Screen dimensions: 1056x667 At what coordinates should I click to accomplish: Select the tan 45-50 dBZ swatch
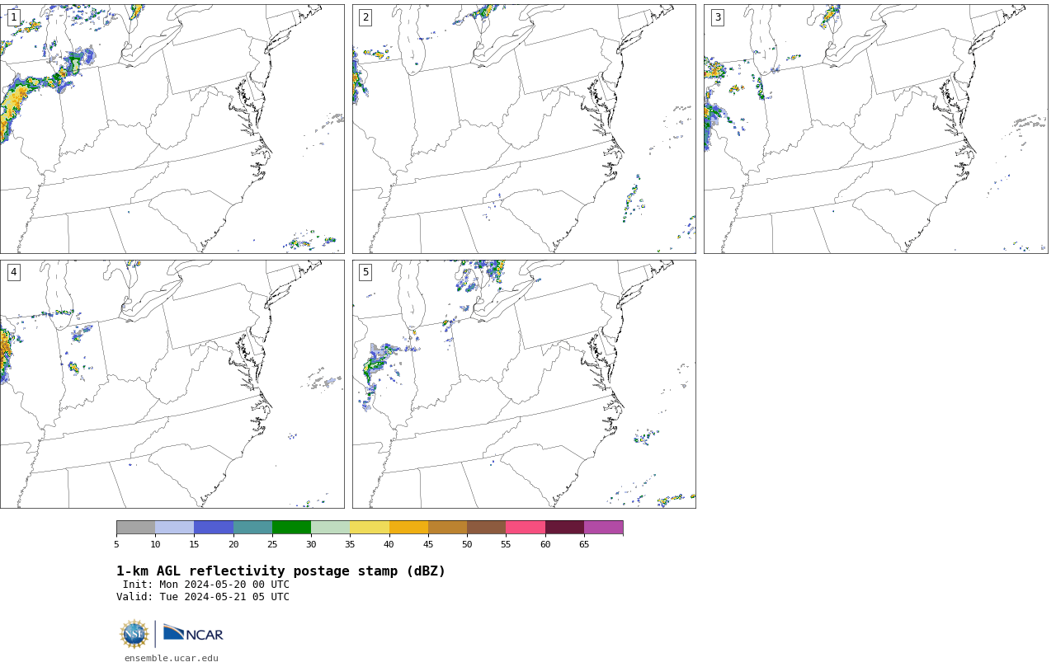pyautogui.click(x=447, y=528)
